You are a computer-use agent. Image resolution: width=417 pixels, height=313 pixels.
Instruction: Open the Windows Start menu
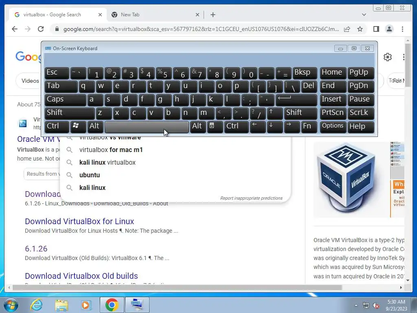coord(10,305)
